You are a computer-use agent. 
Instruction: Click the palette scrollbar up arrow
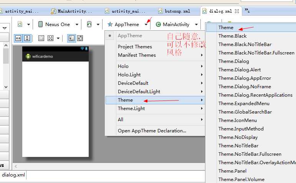click(x=6, y=46)
